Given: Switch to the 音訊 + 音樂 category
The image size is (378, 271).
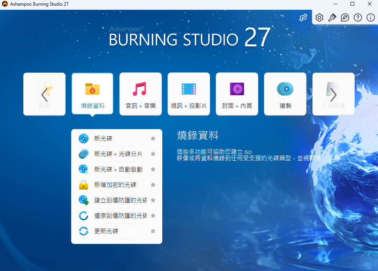Looking at the screenshot, I should (x=140, y=94).
